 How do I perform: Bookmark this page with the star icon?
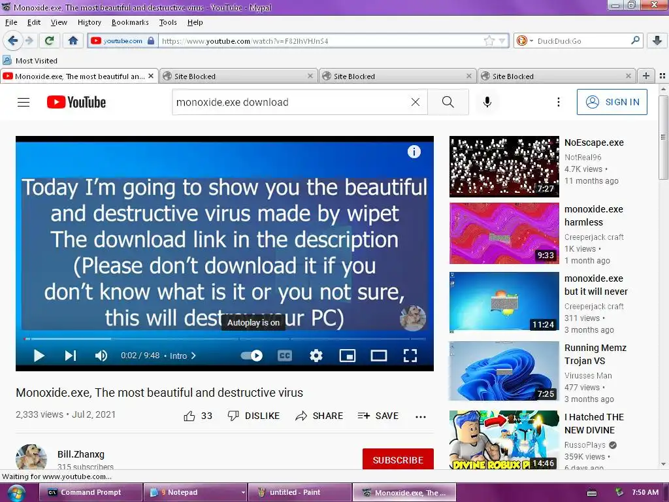(489, 41)
